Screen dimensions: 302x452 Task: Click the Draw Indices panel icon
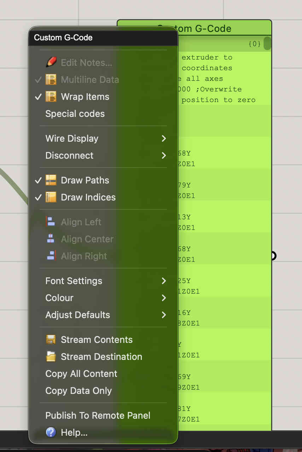coord(51,197)
